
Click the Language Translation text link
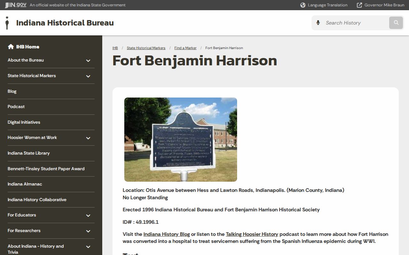[328, 5]
